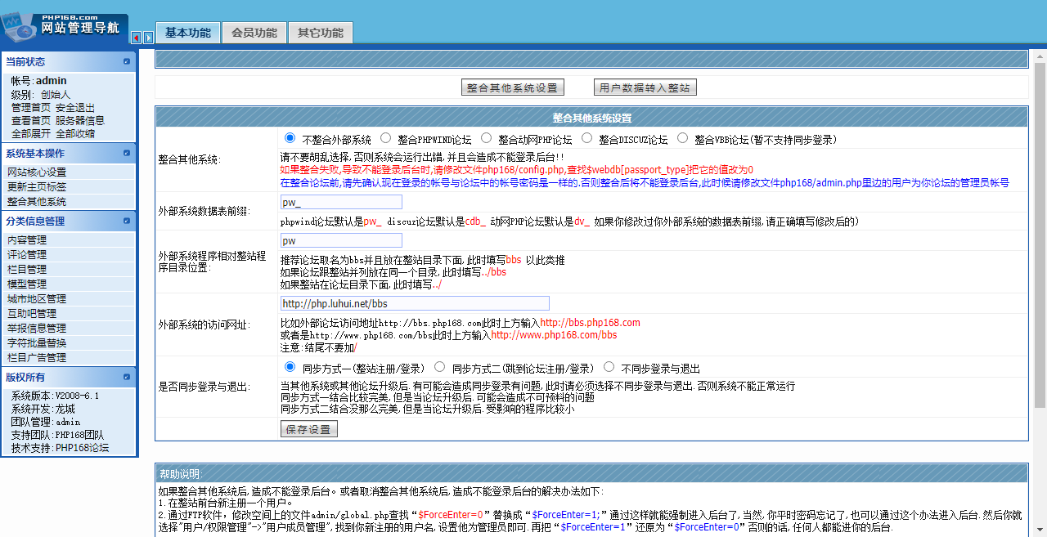Open 网站核心设置 in sidebar
Image resolution: width=1047 pixels, height=537 pixels.
(37, 172)
